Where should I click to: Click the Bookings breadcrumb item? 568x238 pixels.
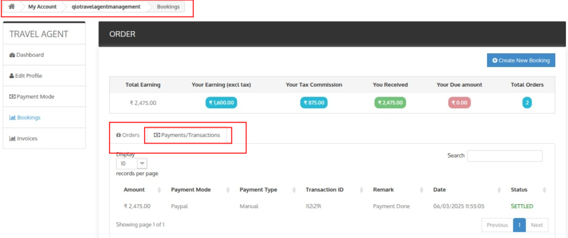[x=168, y=7]
